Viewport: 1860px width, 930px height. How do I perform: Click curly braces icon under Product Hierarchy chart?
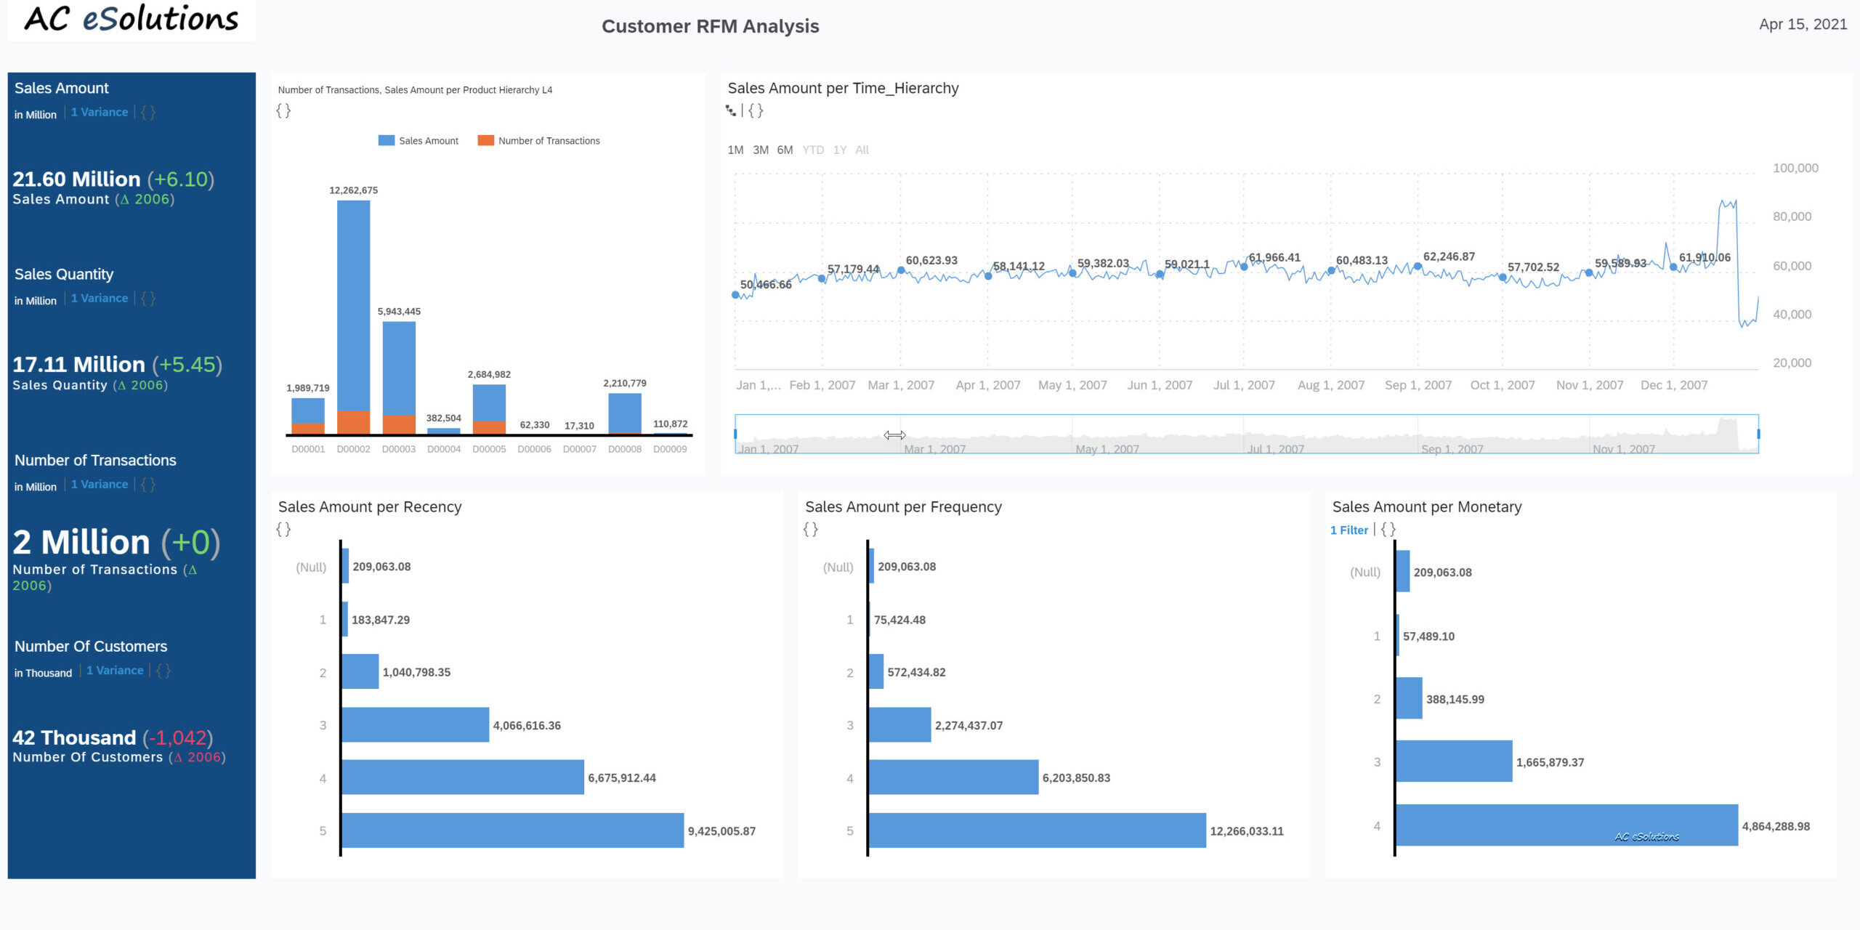click(283, 110)
